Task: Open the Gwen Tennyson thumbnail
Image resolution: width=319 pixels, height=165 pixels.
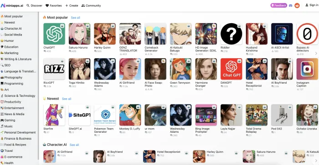Action: point(180,69)
